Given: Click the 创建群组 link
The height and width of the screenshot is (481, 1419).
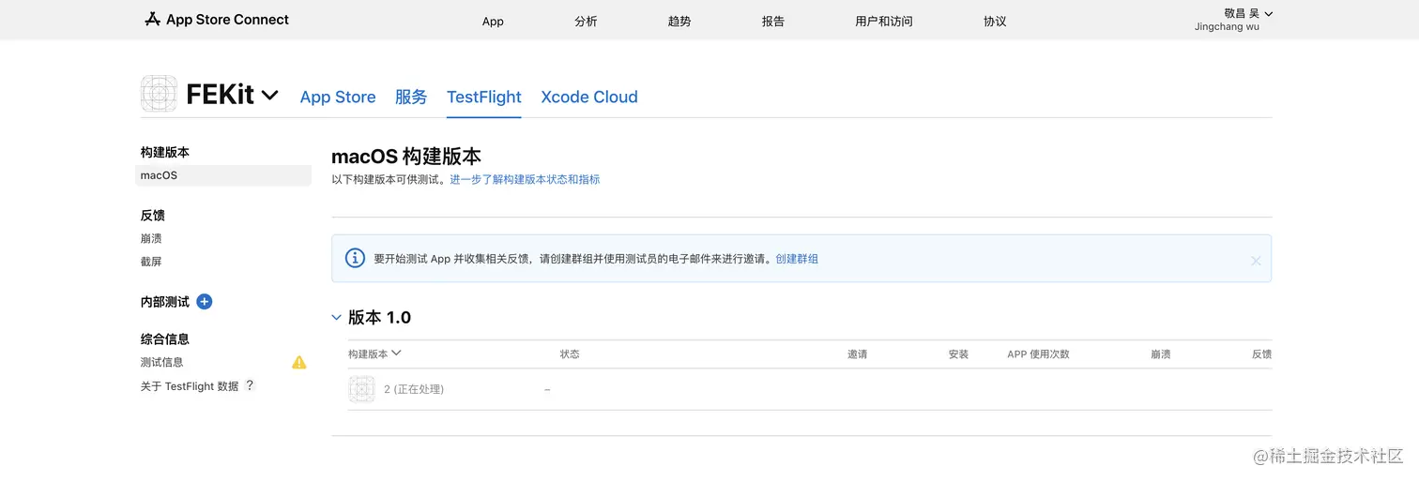Looking at the screenshot, I should pyautogui.click(x=797, y=259).
